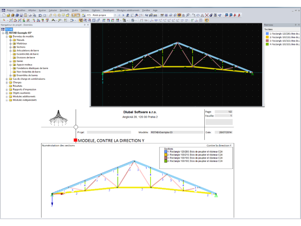Screen dimensions: 301x226
Task: Select the Résultats folder in navigator
Action: [x=17, y=86]
